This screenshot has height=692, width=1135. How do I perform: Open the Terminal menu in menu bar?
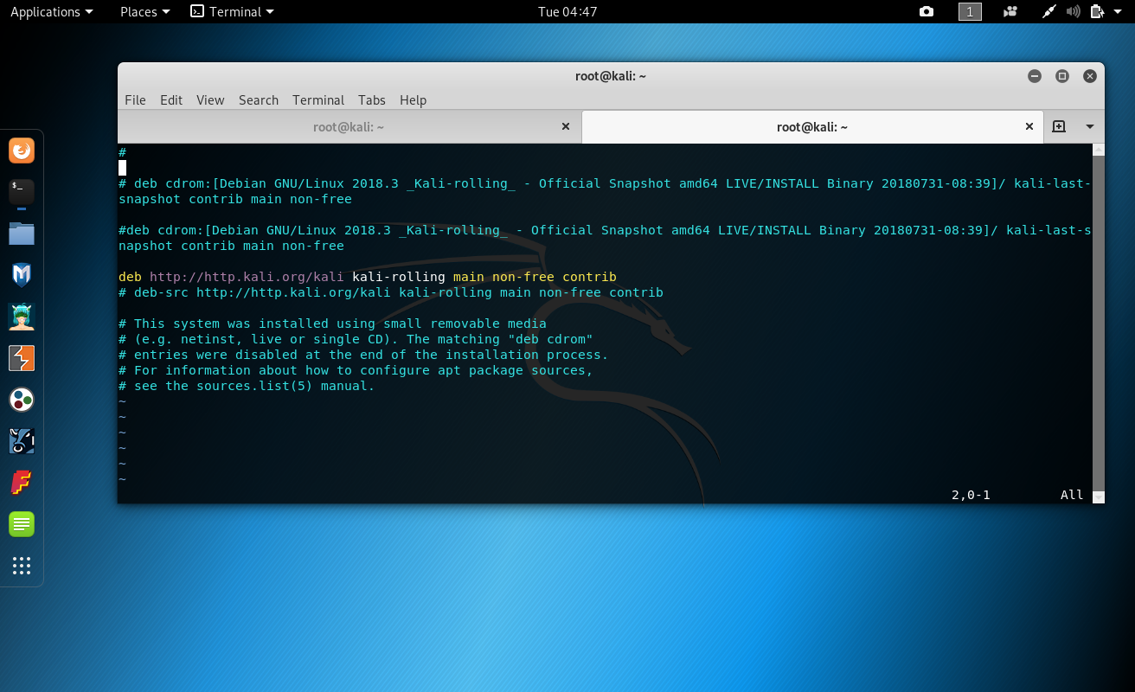(318, 99)
